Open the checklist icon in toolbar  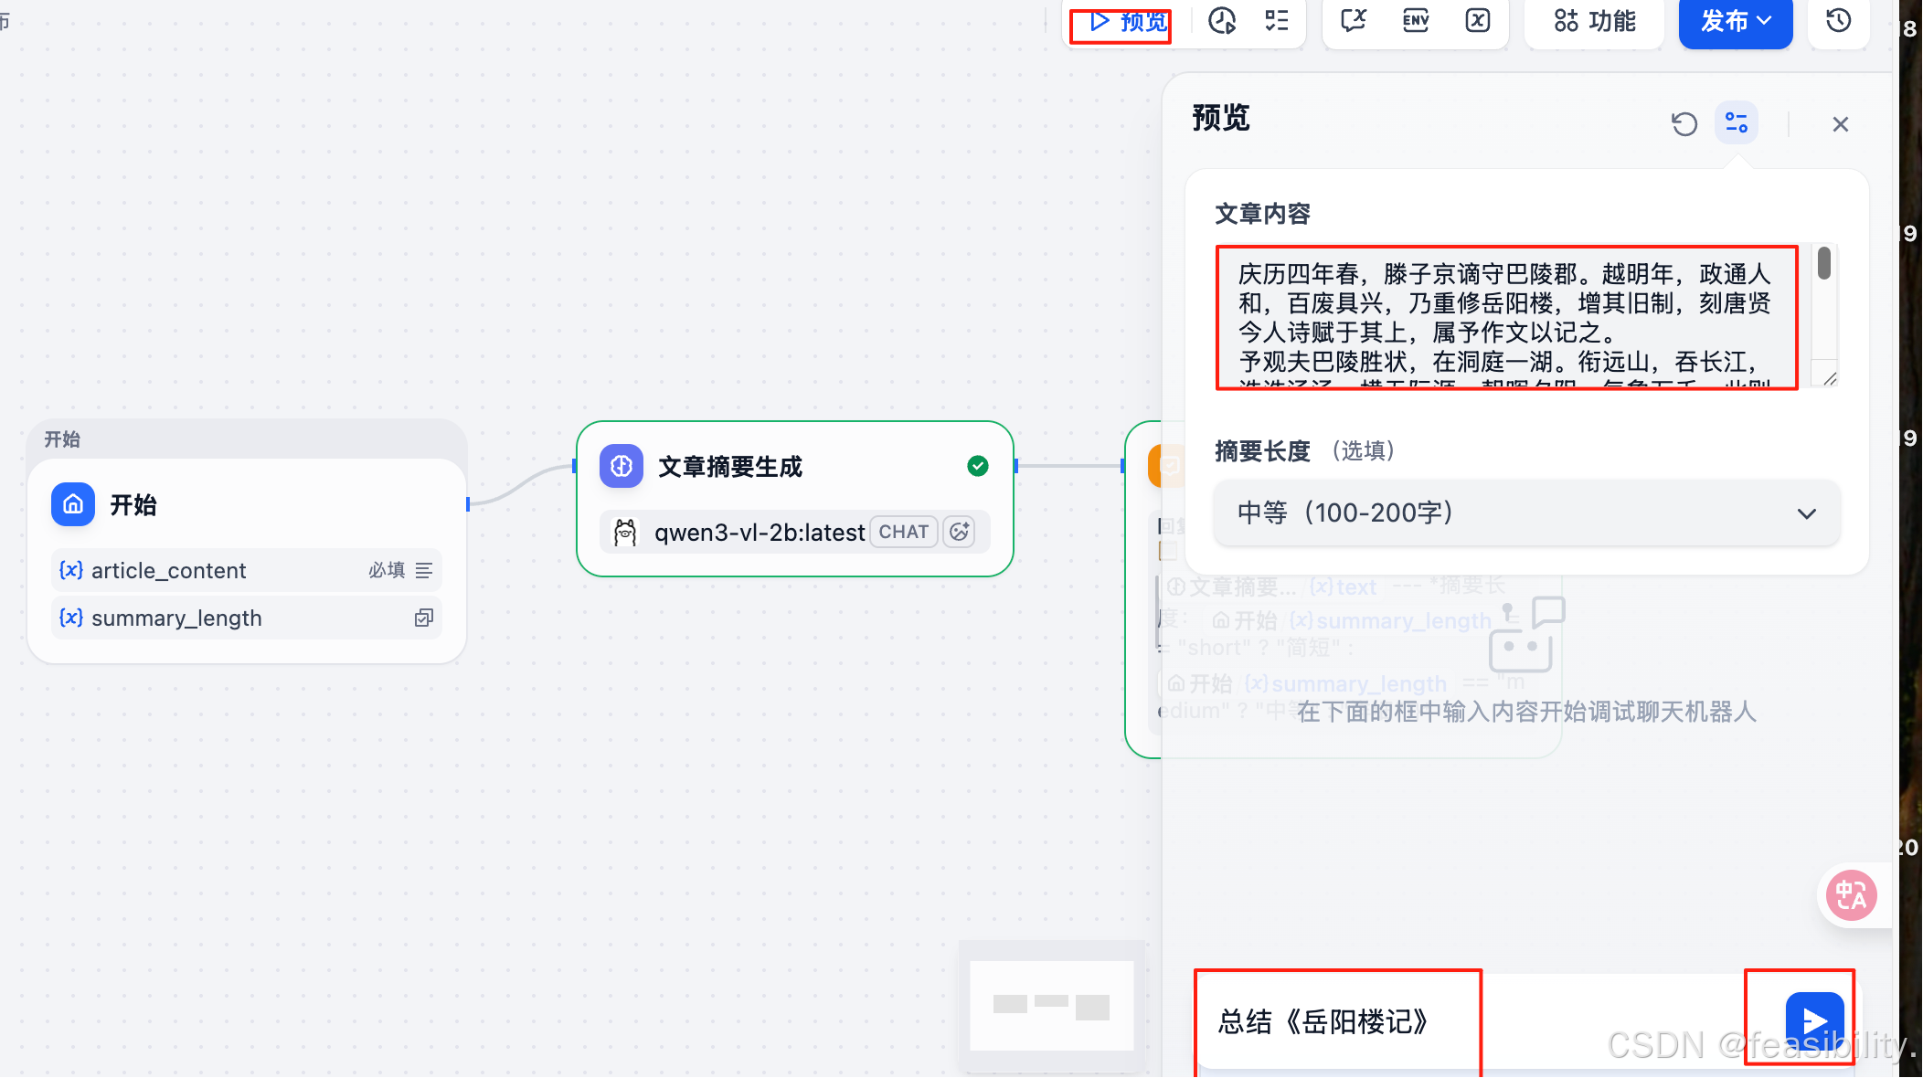click(x=1277, y=20)
